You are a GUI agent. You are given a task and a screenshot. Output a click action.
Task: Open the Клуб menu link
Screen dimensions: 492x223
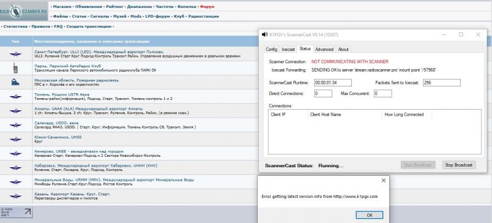179,16
